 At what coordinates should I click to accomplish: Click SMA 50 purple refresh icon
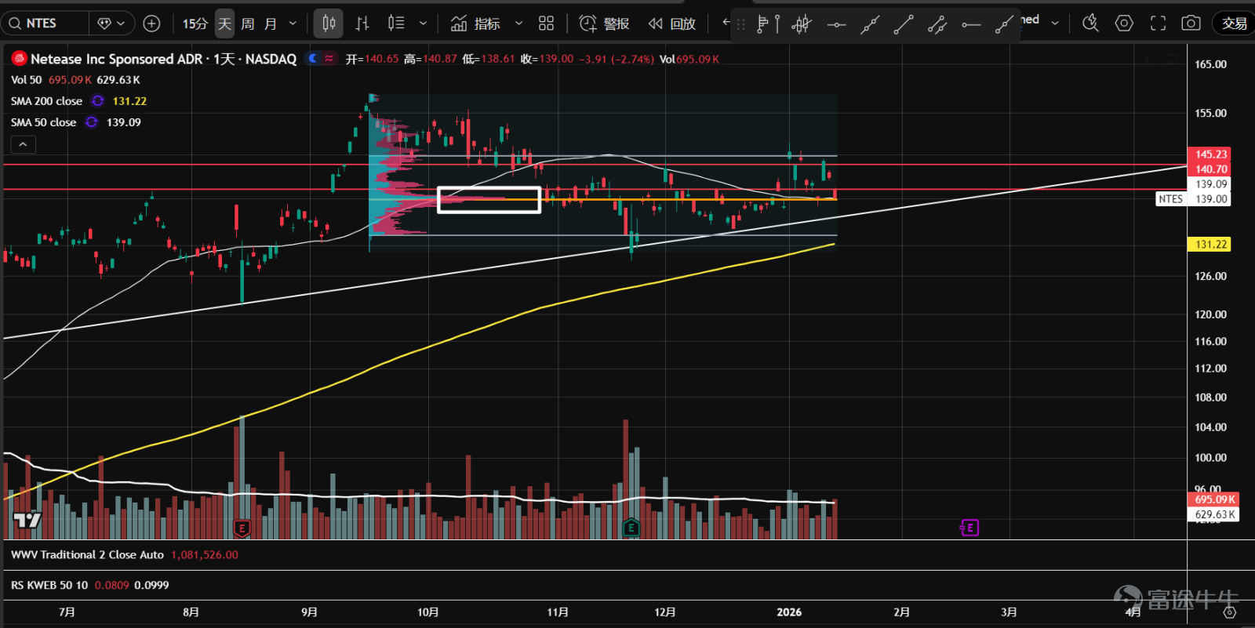coord(92,122)
